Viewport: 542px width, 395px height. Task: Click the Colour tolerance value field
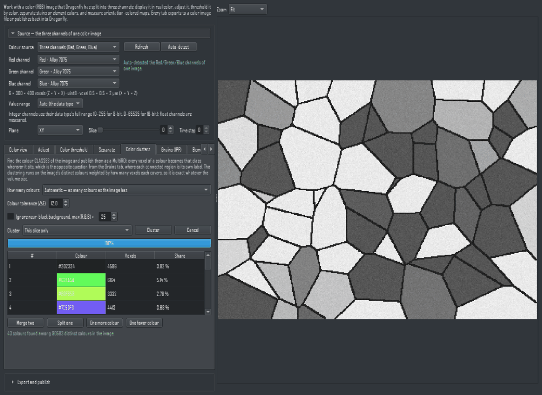click(x=56, y=203)
